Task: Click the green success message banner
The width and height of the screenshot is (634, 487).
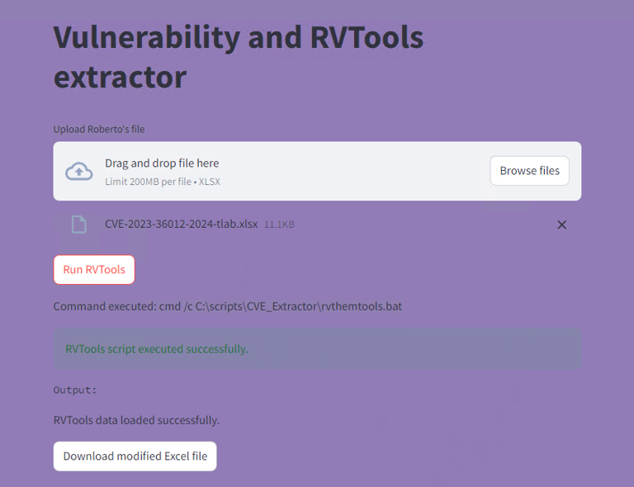Action: coord(317,349)
